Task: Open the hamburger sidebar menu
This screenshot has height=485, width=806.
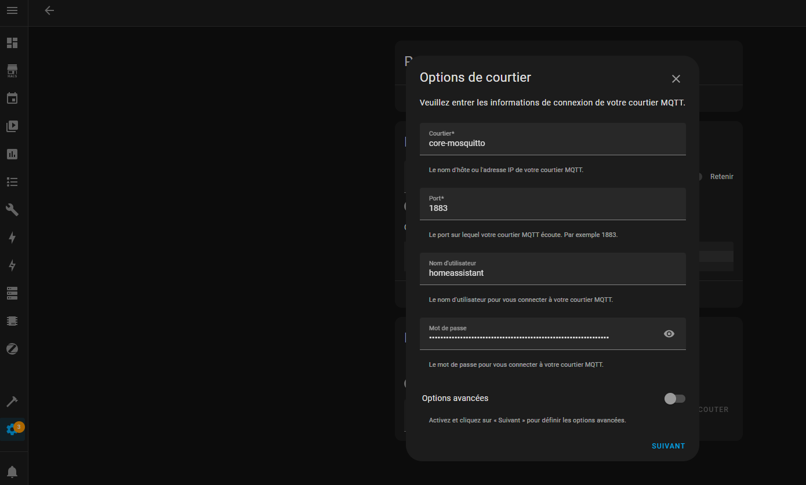Action: tap(12, 10)
